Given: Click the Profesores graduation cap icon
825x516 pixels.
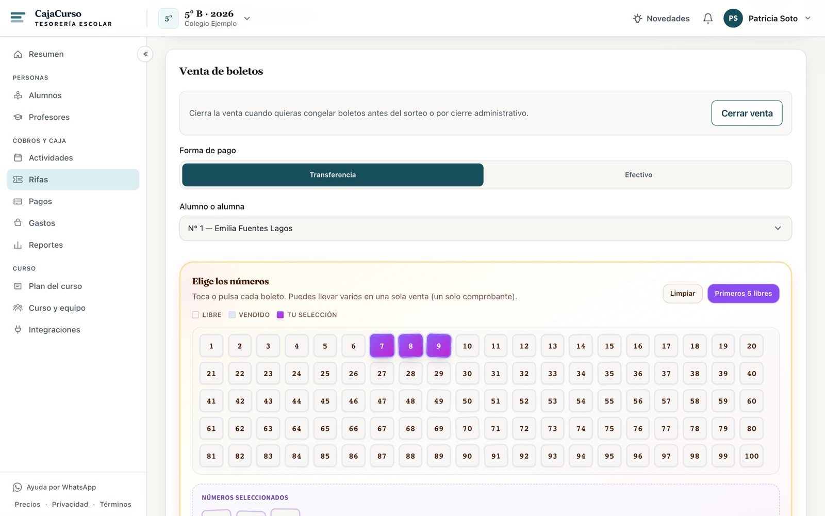Looking at the screenshot, I should pyautogui.click(x=18, y=117).
